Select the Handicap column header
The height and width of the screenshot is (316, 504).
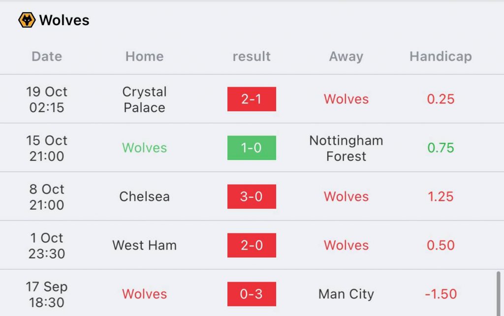[x=441, y=57]
